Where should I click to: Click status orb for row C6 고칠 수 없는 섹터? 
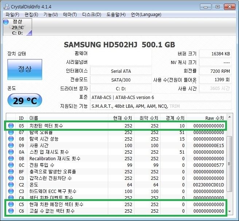11,211
